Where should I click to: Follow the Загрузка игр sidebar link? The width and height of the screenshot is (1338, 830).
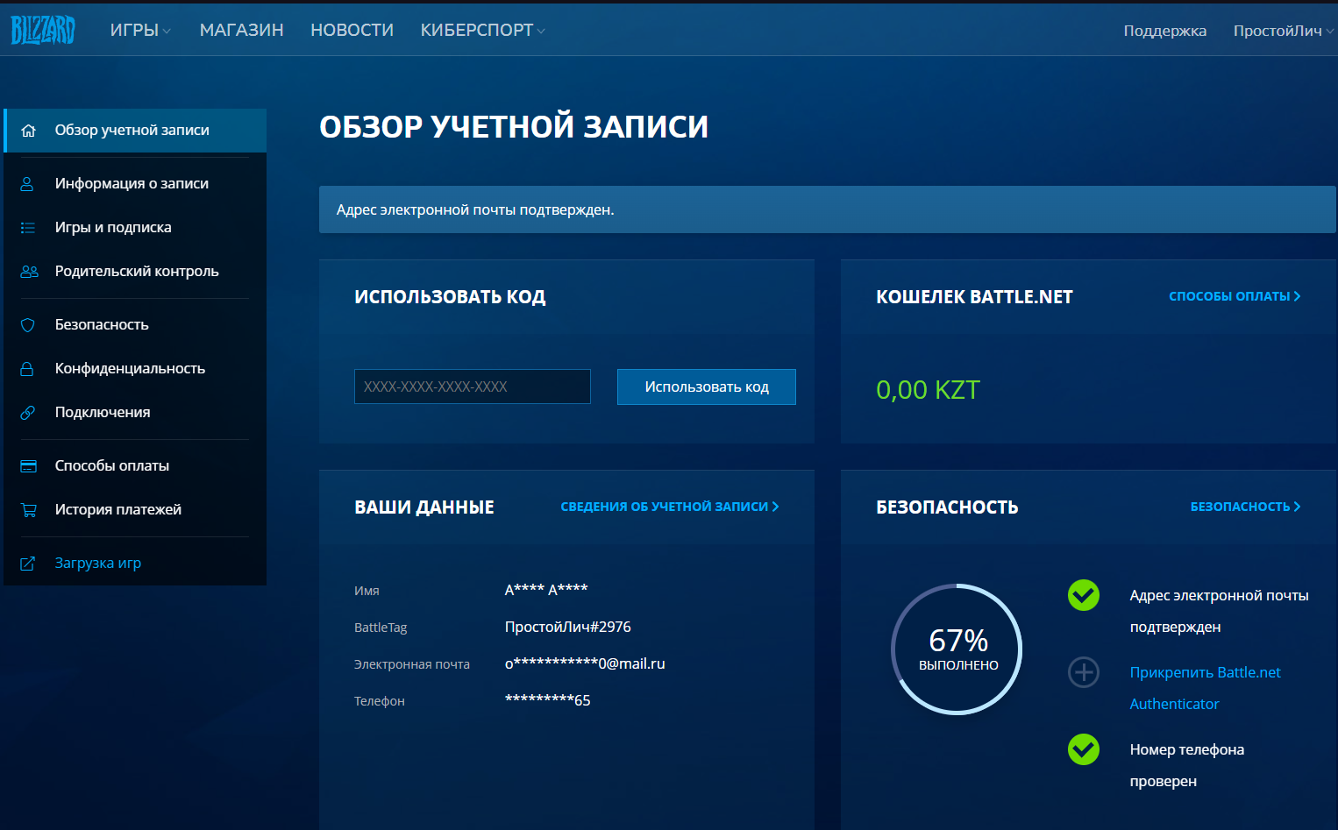[x=135, y=564]
